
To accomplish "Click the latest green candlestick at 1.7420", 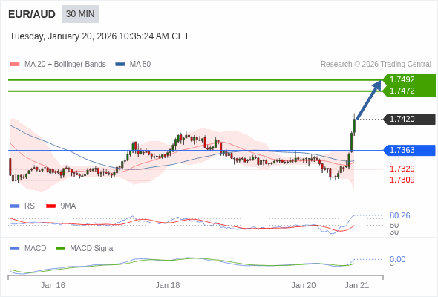I will pyautogui.click(x=354, y=125).
